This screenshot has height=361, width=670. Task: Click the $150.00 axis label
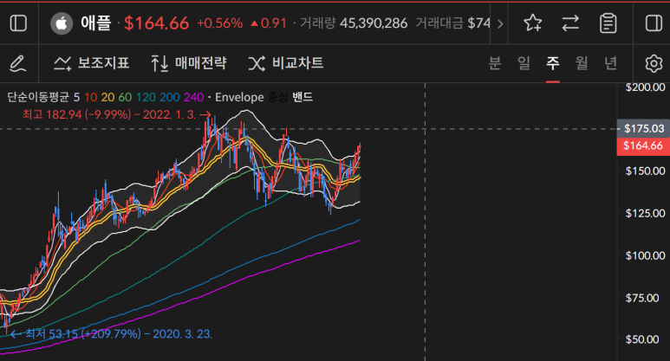645,171
